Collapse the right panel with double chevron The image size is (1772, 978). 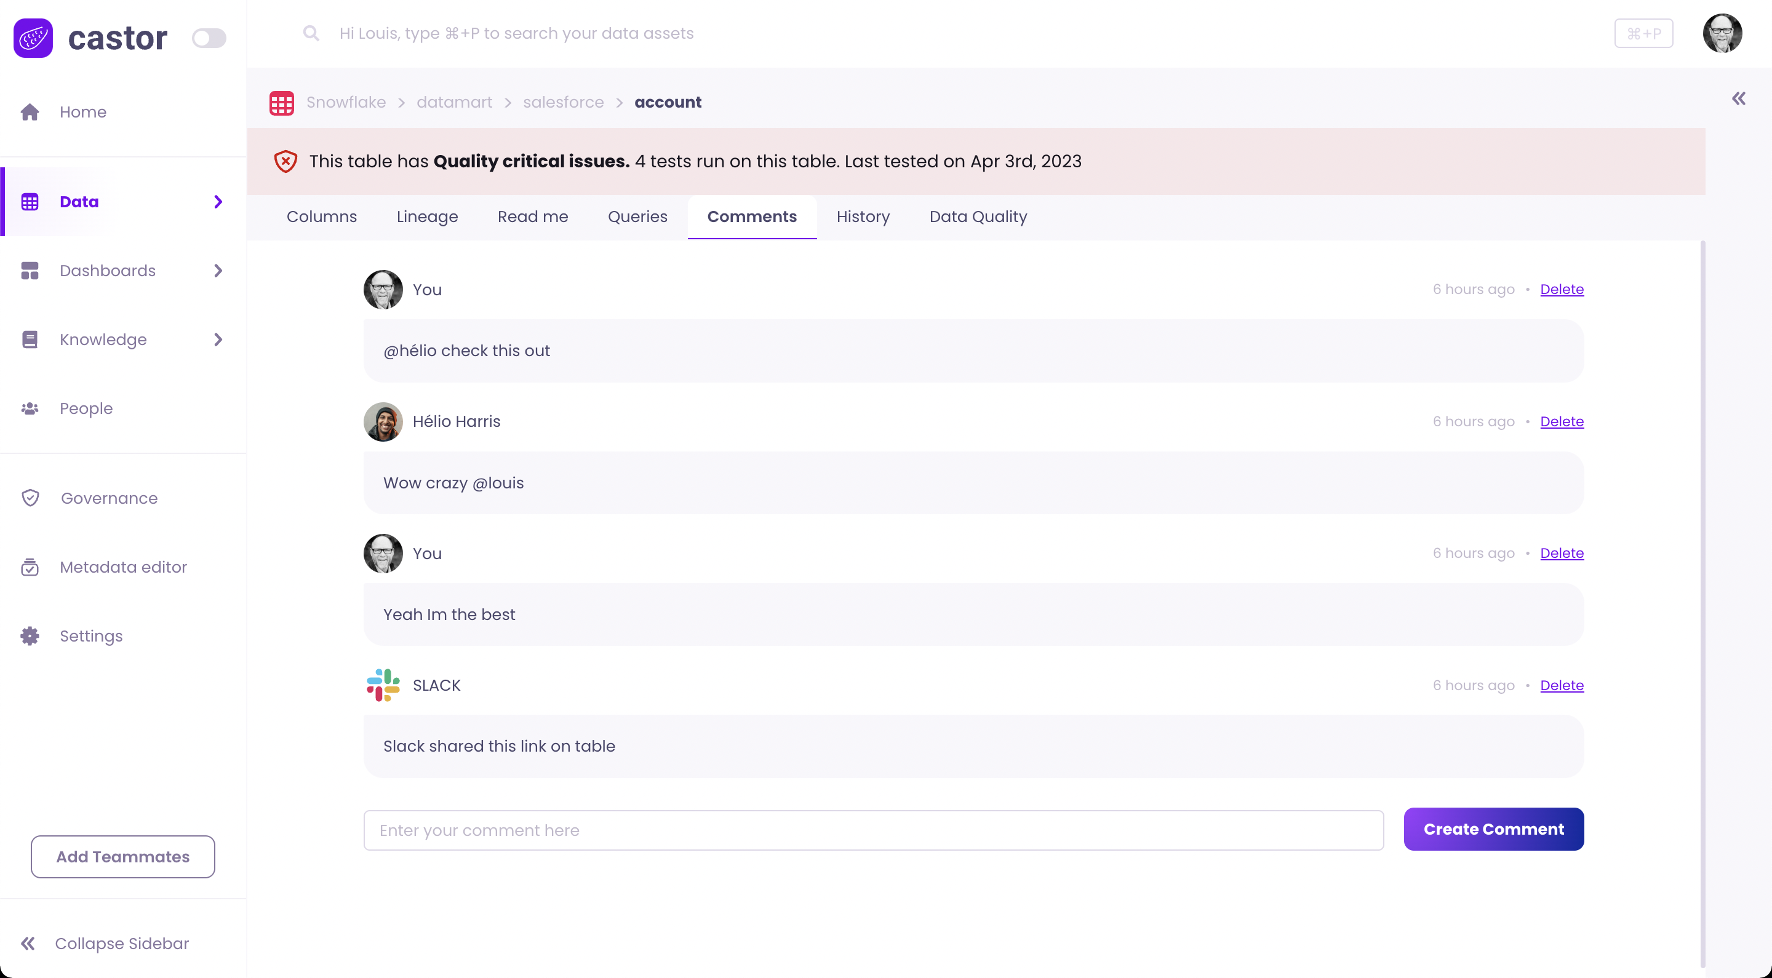point(1738,99)
